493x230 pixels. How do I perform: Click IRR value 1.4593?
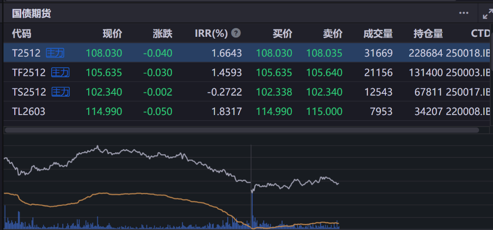[227, 72]
